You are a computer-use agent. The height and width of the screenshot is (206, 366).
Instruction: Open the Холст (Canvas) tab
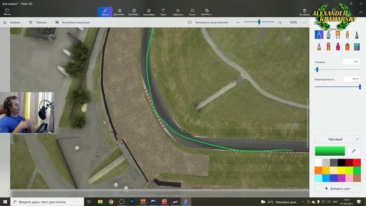click(192, 11)
